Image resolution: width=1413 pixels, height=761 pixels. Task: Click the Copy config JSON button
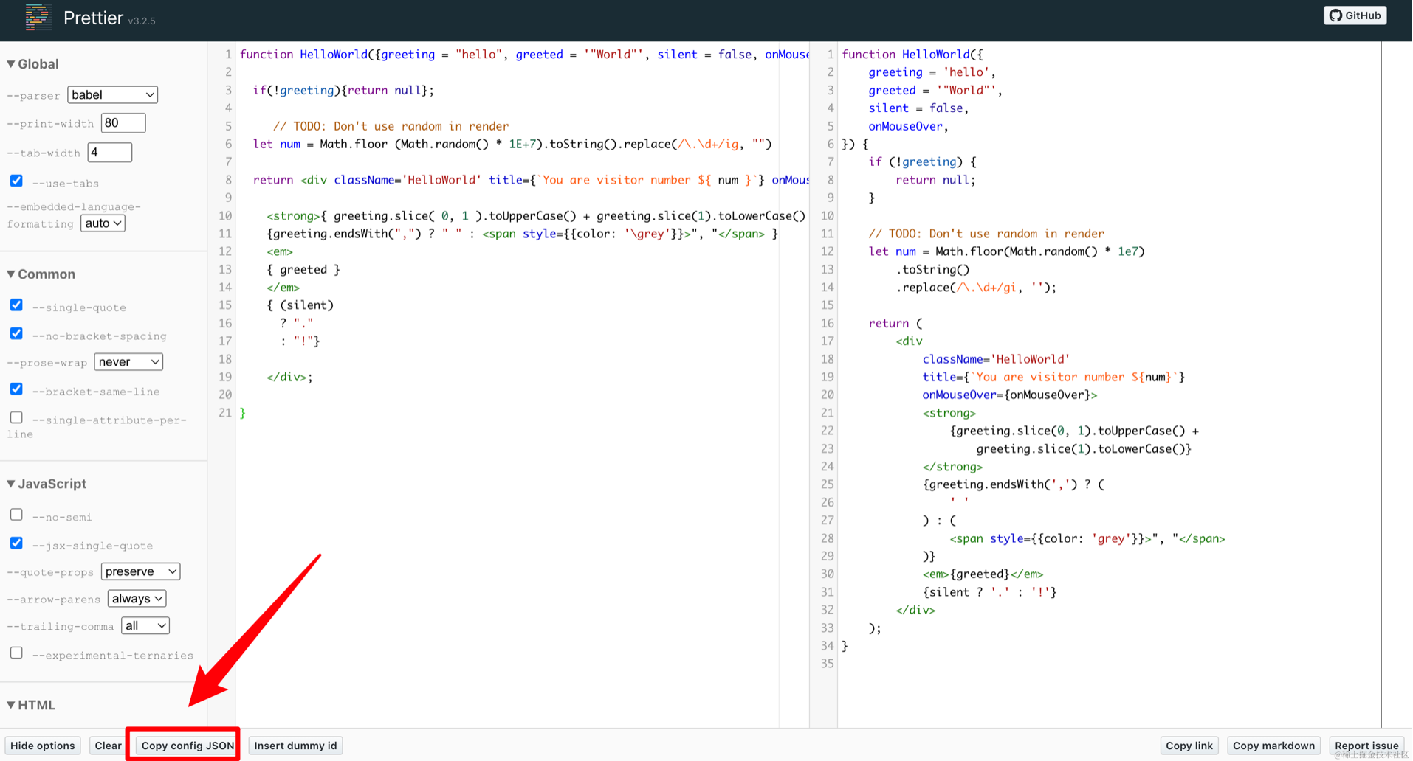pos(188,746)
